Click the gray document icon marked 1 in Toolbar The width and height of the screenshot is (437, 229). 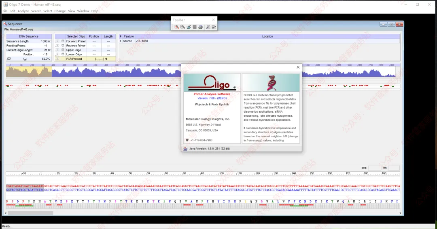click(x=182, y=27)
